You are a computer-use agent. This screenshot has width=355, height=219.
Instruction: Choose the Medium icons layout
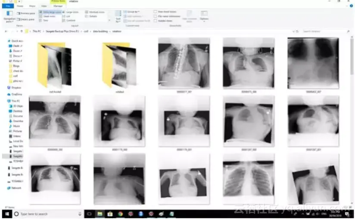[95, 12]
